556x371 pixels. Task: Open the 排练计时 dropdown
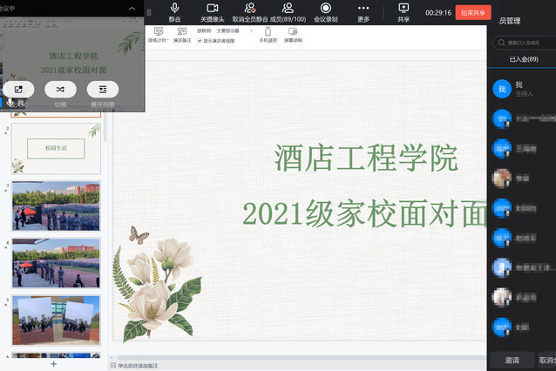tap(158, 35)
